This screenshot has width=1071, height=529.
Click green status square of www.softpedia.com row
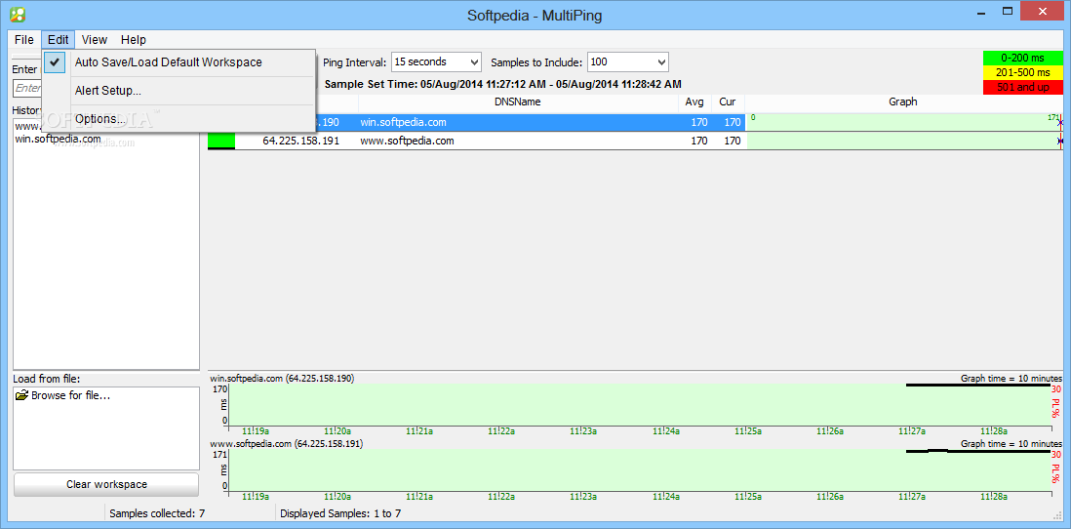(x=221, y=141)
